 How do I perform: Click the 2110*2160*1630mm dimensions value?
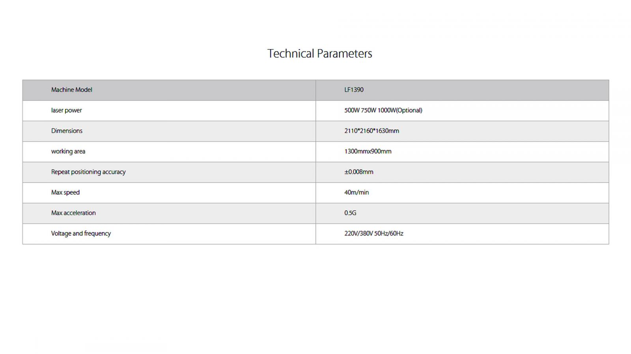[372, 131]
